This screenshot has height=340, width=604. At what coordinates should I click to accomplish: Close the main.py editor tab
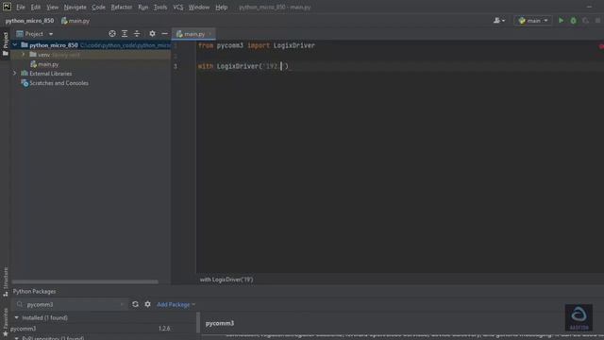click(x=210, y=34)
